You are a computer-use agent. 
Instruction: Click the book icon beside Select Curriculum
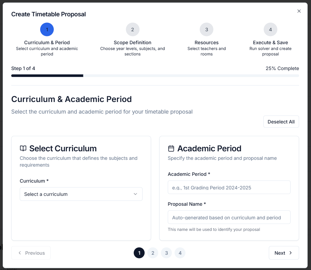pyautogui.click(x=23, y=149)
